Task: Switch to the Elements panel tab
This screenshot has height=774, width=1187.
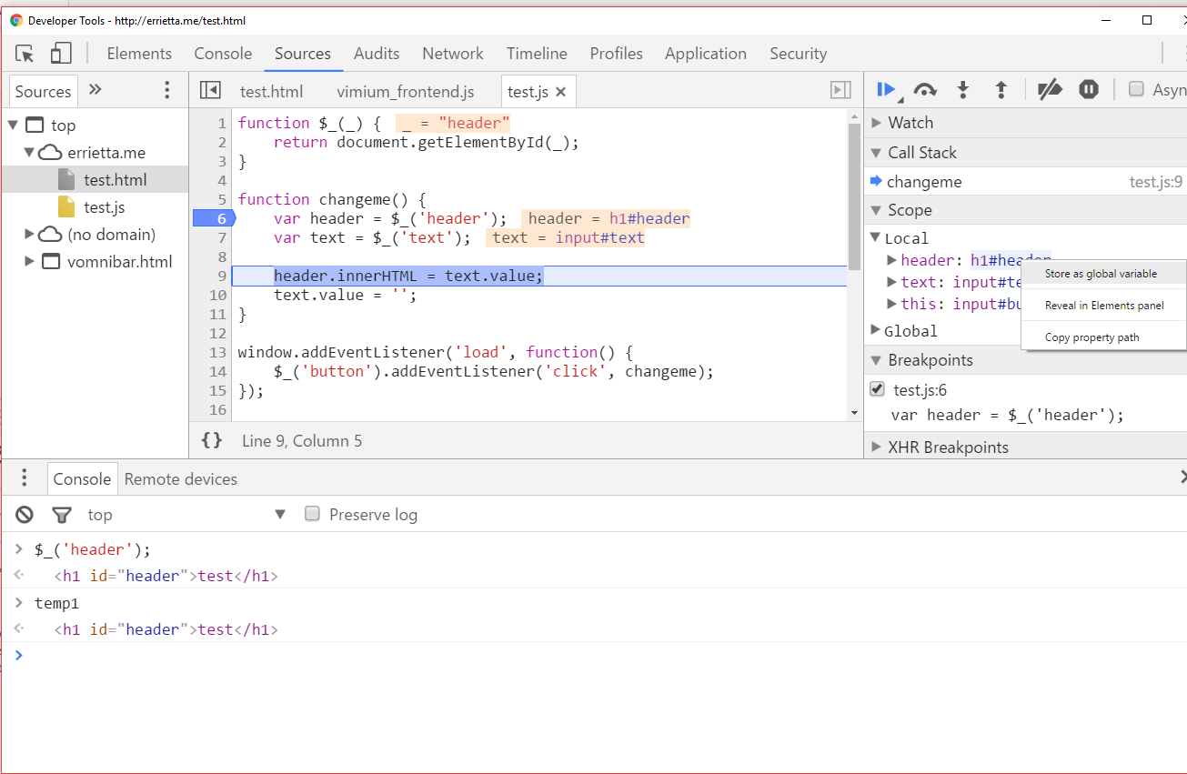Action: 139,54
